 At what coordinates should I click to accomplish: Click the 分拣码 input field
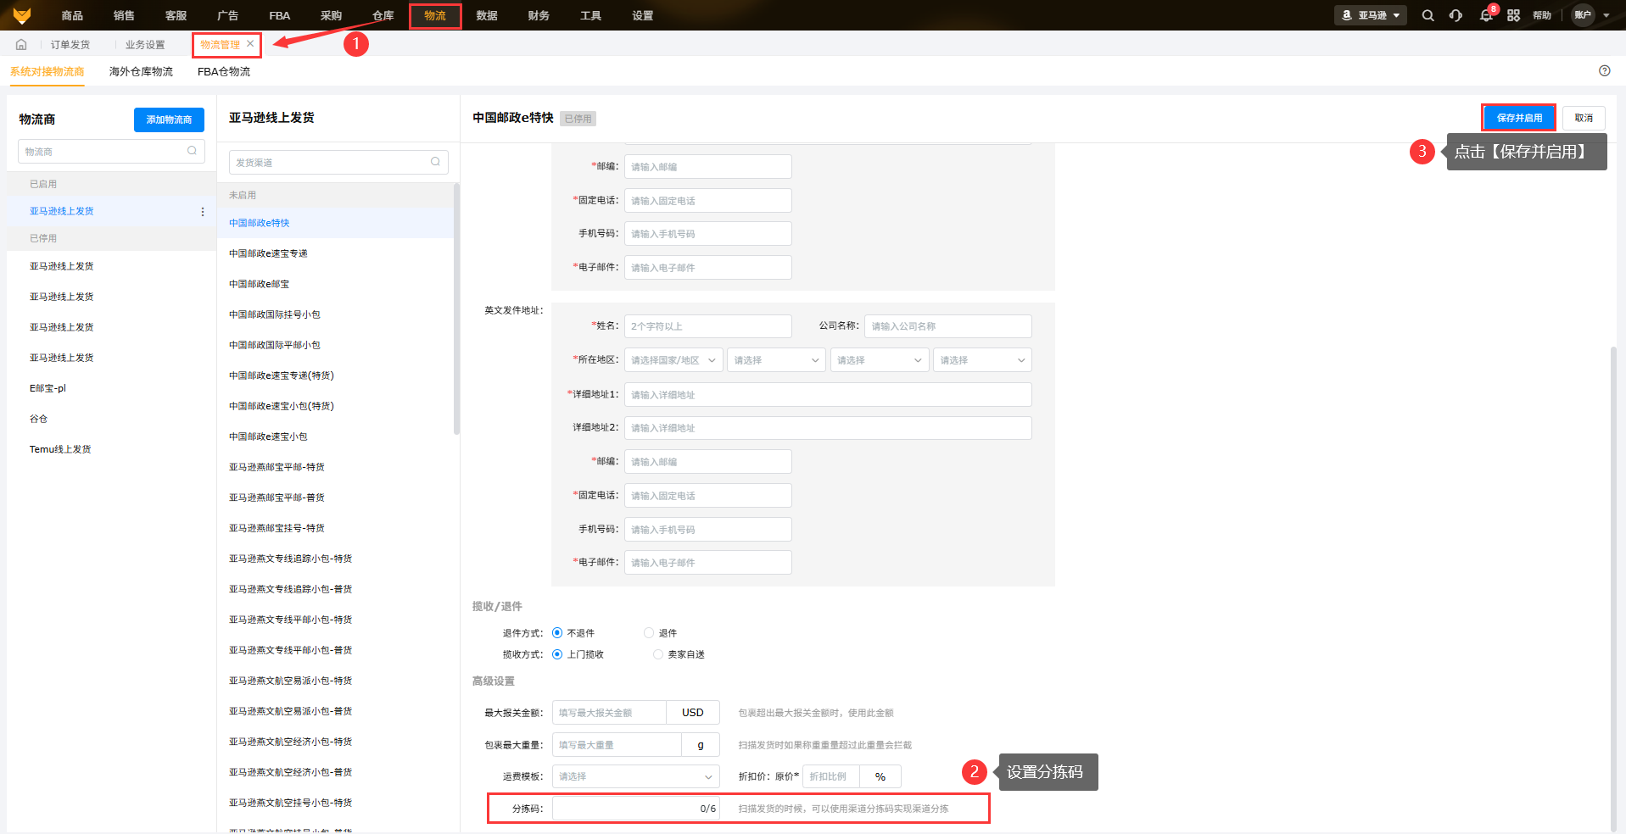636,809
